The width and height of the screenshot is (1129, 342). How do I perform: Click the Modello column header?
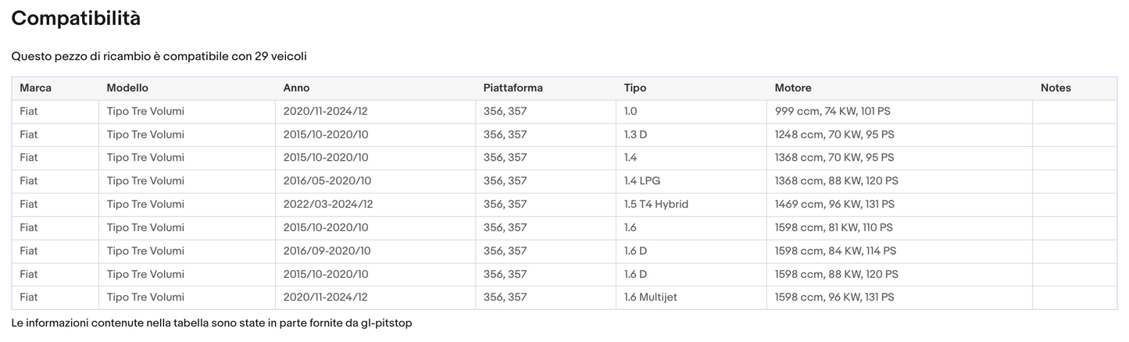pyautogui.click(x=127, y=88)
